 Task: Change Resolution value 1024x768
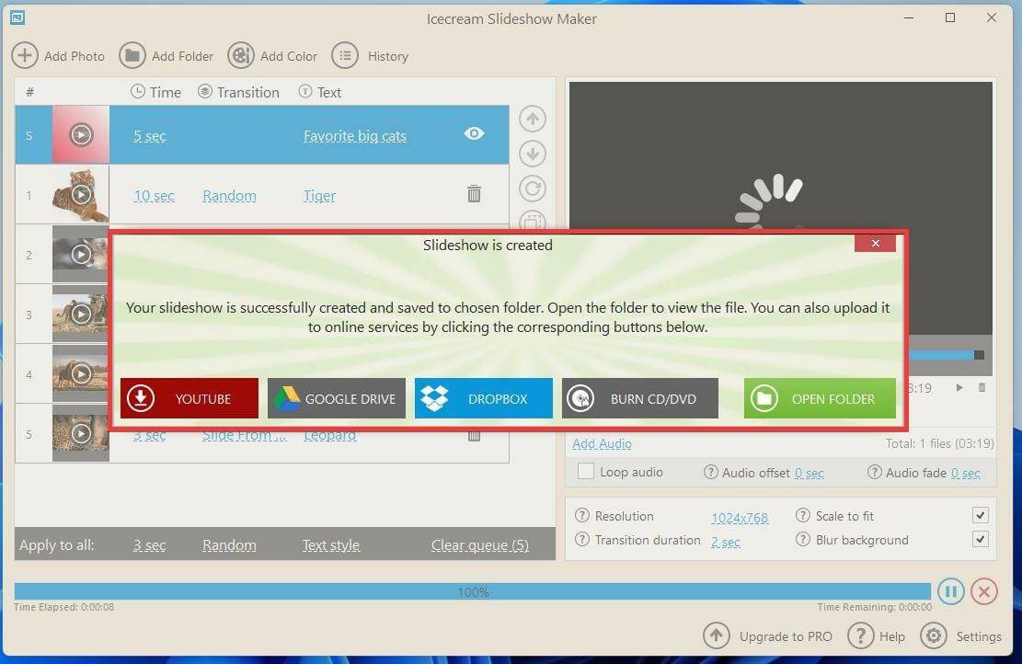pos(740,518)
